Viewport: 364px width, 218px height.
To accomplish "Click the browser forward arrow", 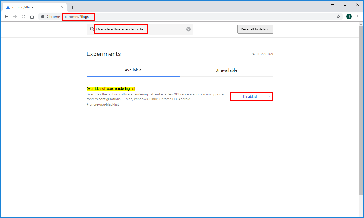I will point(15,17).
